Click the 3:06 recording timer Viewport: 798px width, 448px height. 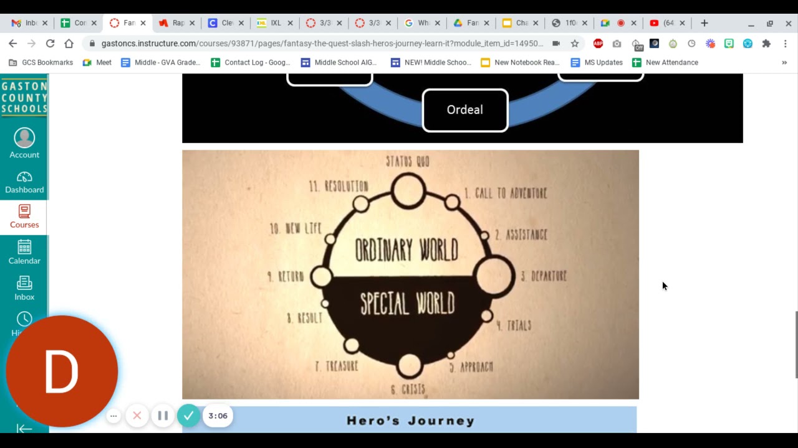[218, 416]
